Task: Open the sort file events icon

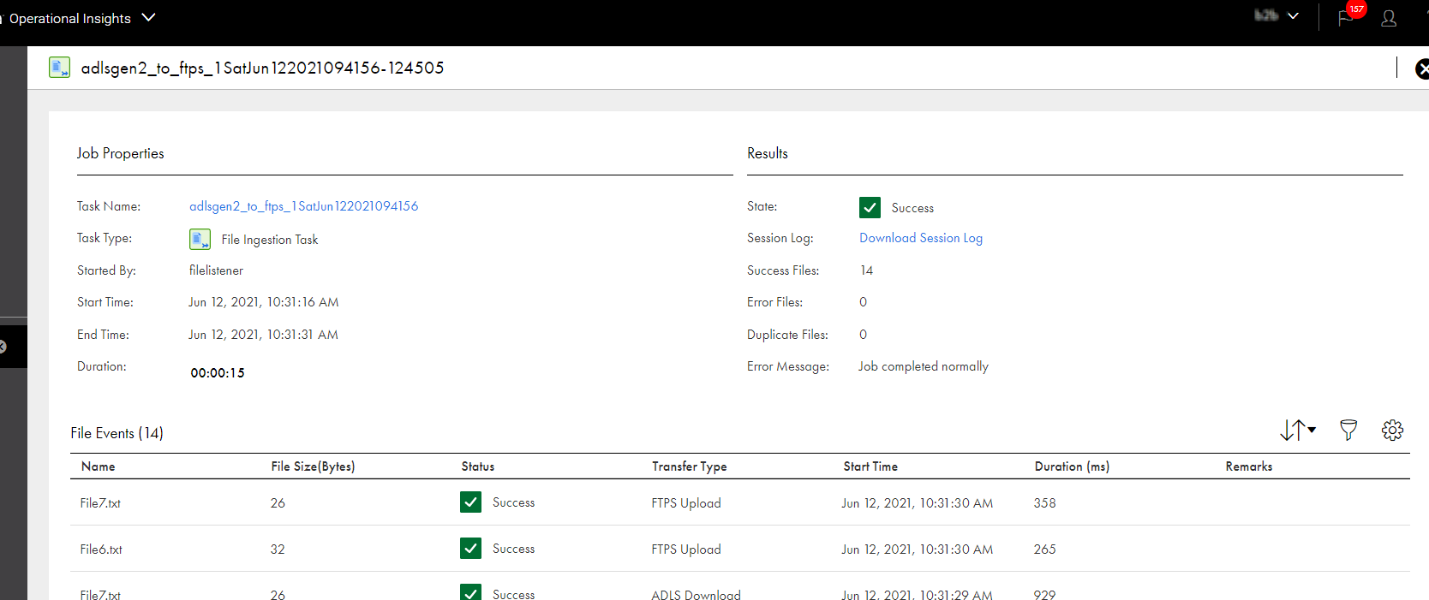Action: point(1298,430)
